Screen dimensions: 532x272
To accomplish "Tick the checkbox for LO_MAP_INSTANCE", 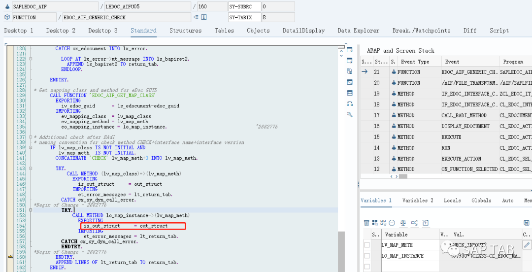I will (367, 255).
